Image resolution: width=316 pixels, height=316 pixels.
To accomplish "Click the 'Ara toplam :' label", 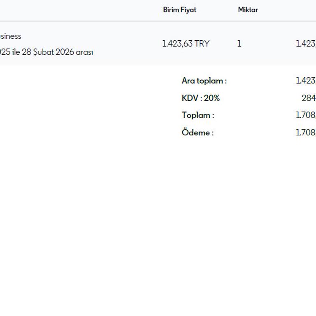I will coord(204,81).
